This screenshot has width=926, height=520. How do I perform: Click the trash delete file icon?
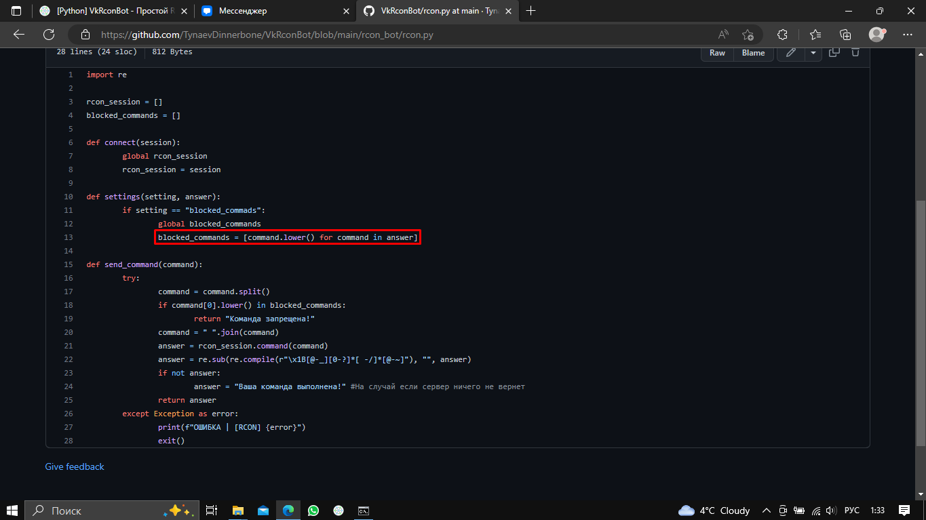tap(855, 52)
